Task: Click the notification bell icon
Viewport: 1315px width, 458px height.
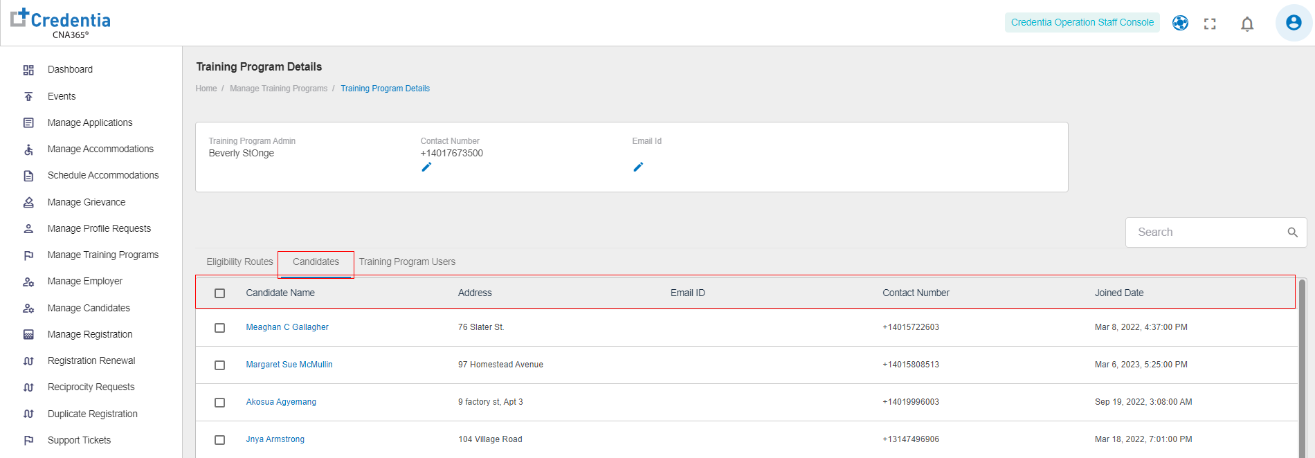Action: coord(1247,24)
